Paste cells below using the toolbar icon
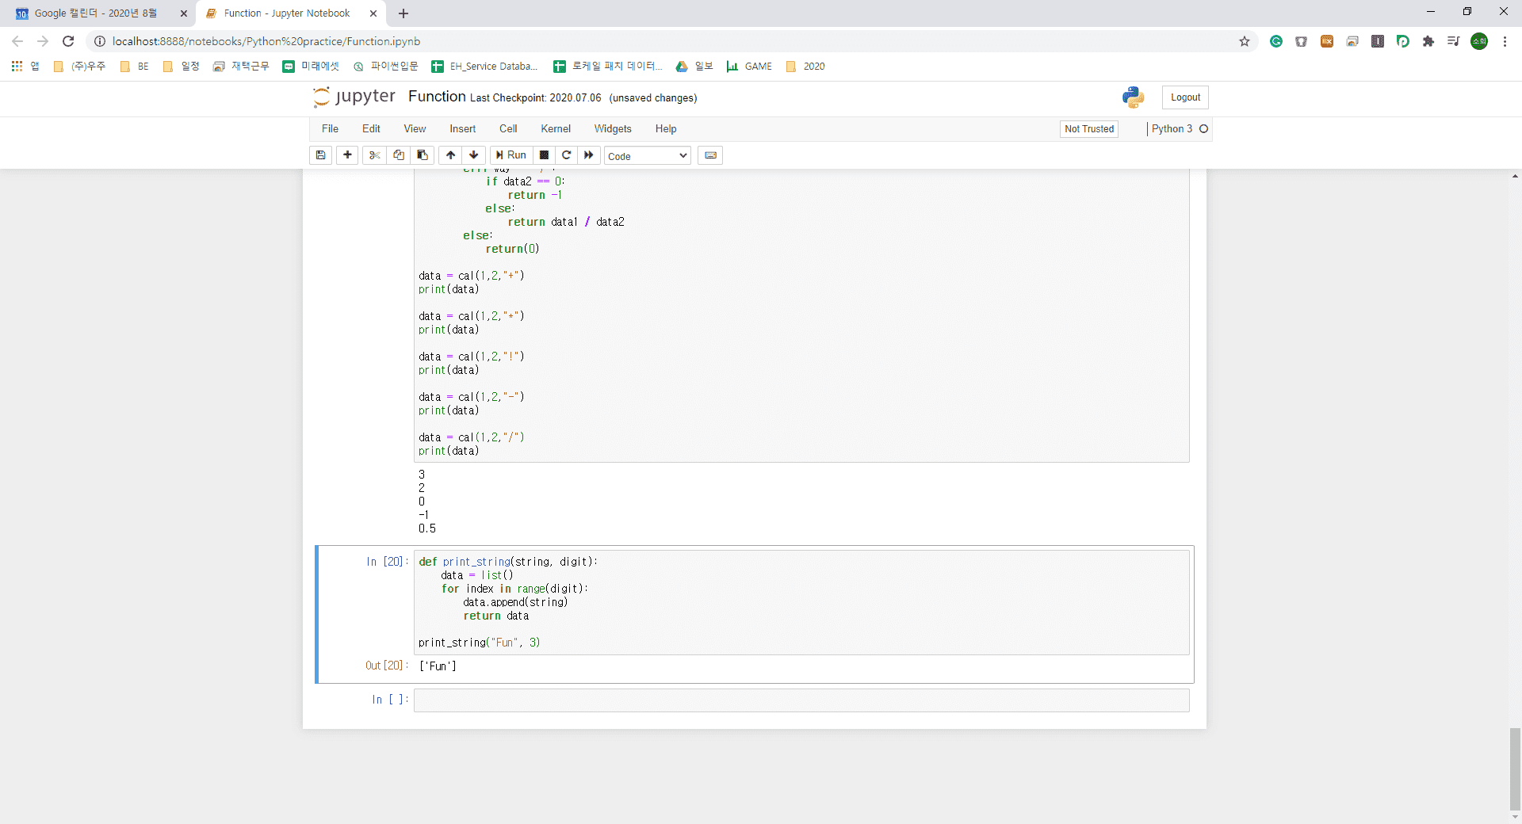 (423, 155)
